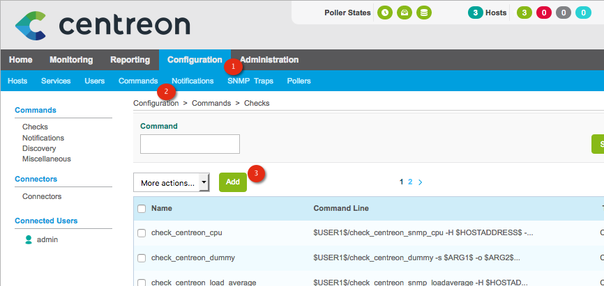Select SNMP Traps in the submenu
The height and width of the screenshot is (286, 604).
(x=250, y=81)
